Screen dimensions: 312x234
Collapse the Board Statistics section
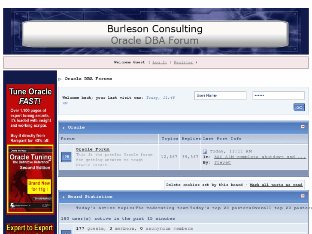[x=303, y=196]
